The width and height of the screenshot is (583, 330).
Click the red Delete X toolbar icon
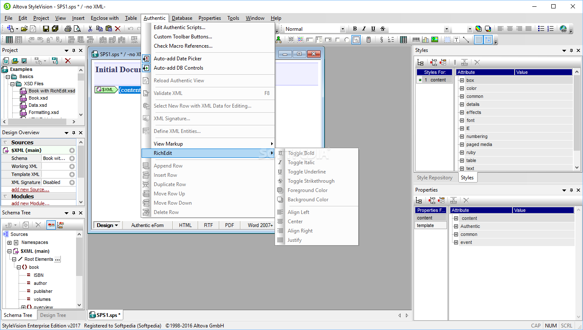(118, 29)
